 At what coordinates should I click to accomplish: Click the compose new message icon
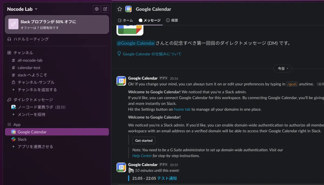click(x=105, y=9)
